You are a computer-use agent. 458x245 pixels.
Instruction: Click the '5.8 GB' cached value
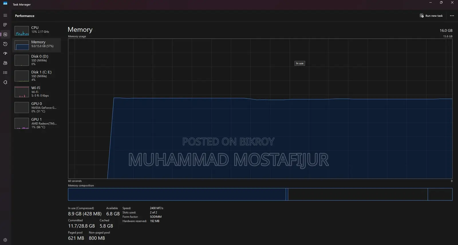pos(106,226)
